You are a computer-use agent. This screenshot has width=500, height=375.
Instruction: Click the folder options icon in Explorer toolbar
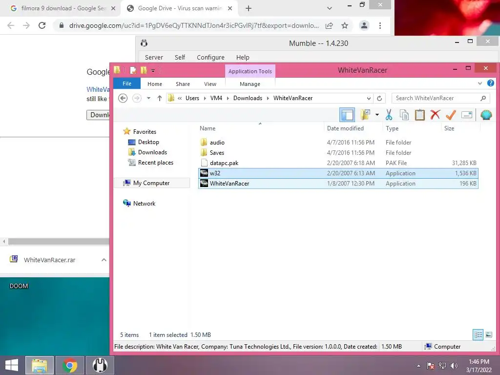click(365, 115)
